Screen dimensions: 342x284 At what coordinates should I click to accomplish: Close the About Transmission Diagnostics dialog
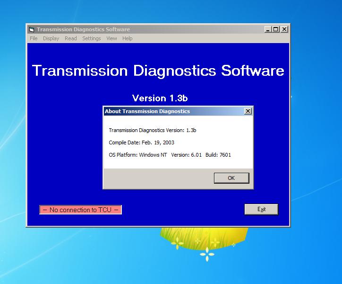point(248,111)
